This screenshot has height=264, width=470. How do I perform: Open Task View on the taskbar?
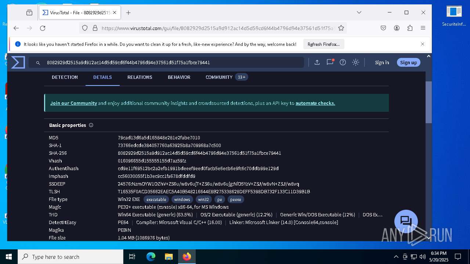point(132,257)
